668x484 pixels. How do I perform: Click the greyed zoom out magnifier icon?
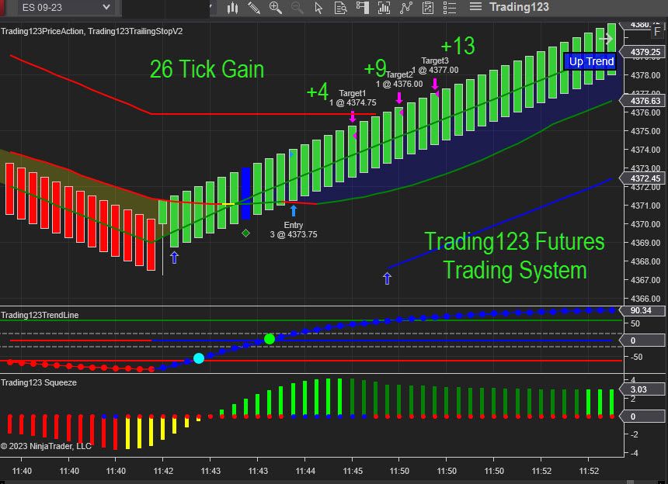point(297,8)
